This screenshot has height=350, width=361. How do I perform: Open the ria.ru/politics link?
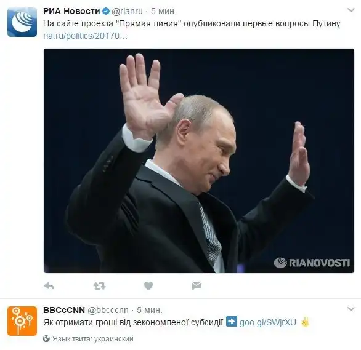click(x=85, y=36)
